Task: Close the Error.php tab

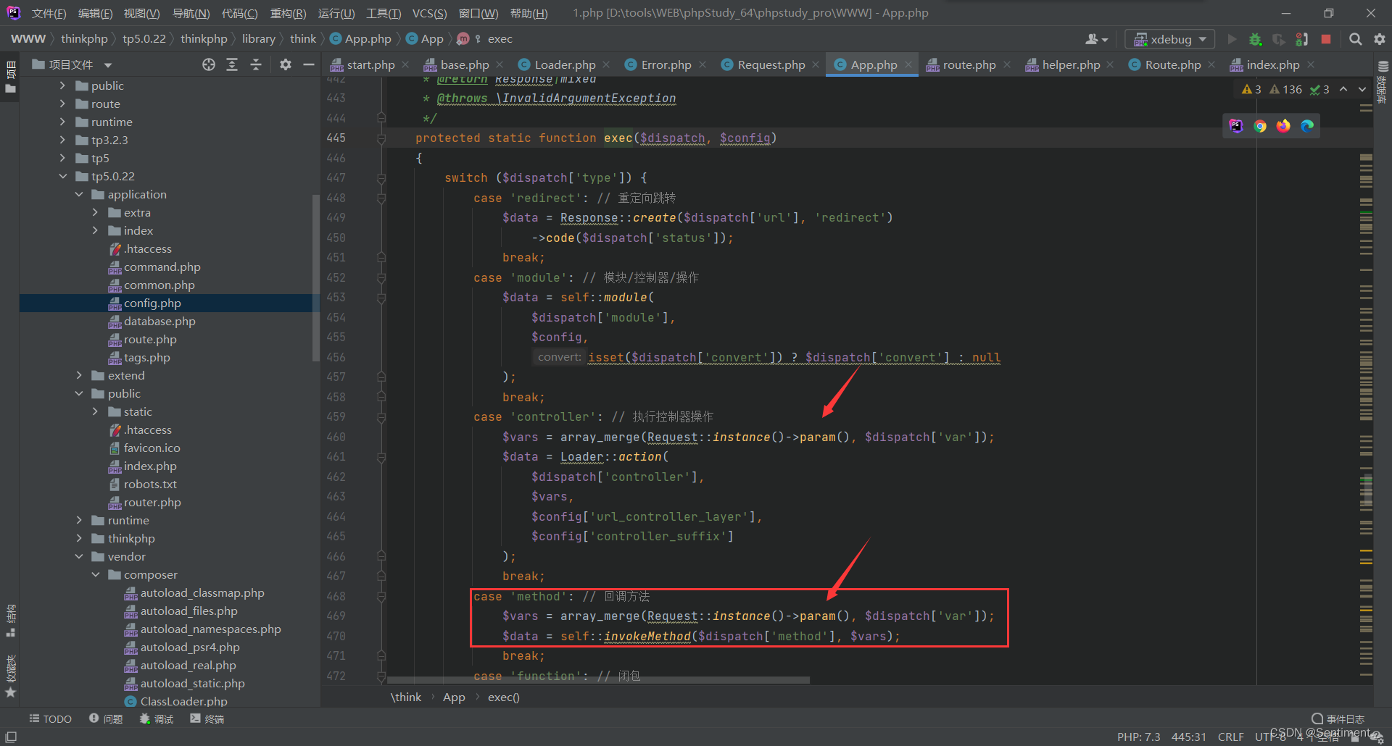Action: [x=703, y=64]
